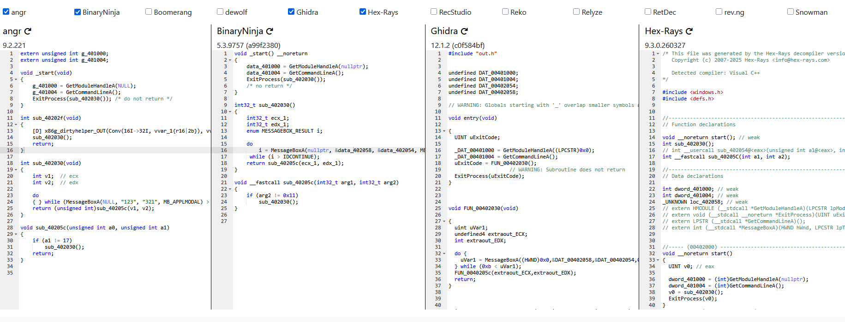Image resolution: width=845 pixels, height=322 pixels.
Task: Click line number 24 in Ghidra gutter
Action: click(x=438, y=202)
